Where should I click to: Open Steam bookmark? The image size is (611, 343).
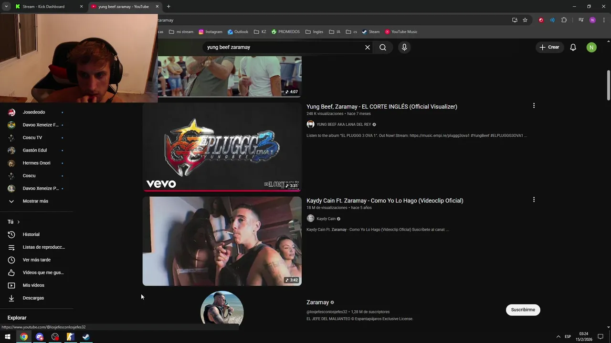[371, 32]
